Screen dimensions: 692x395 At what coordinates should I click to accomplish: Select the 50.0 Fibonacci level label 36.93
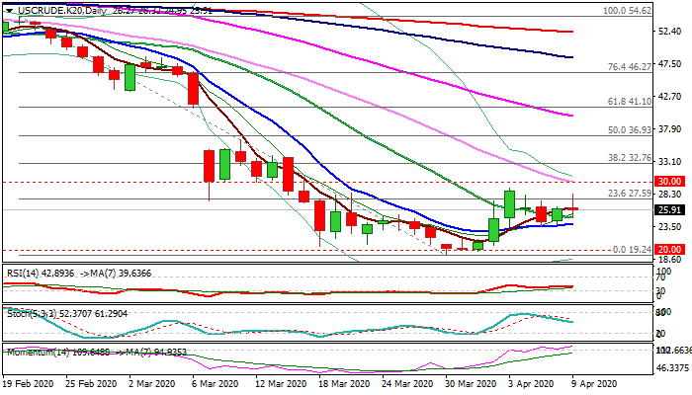click(x=629, y=129)
